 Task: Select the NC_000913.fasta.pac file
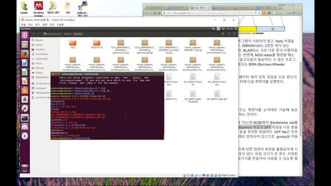(217, 80)
